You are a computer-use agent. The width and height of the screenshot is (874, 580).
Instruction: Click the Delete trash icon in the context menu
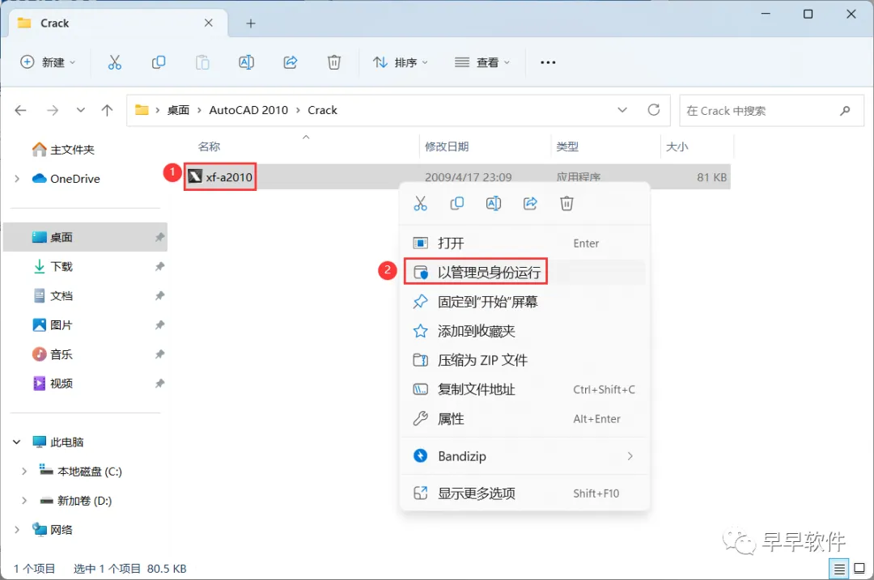click(x=566, y=203)
